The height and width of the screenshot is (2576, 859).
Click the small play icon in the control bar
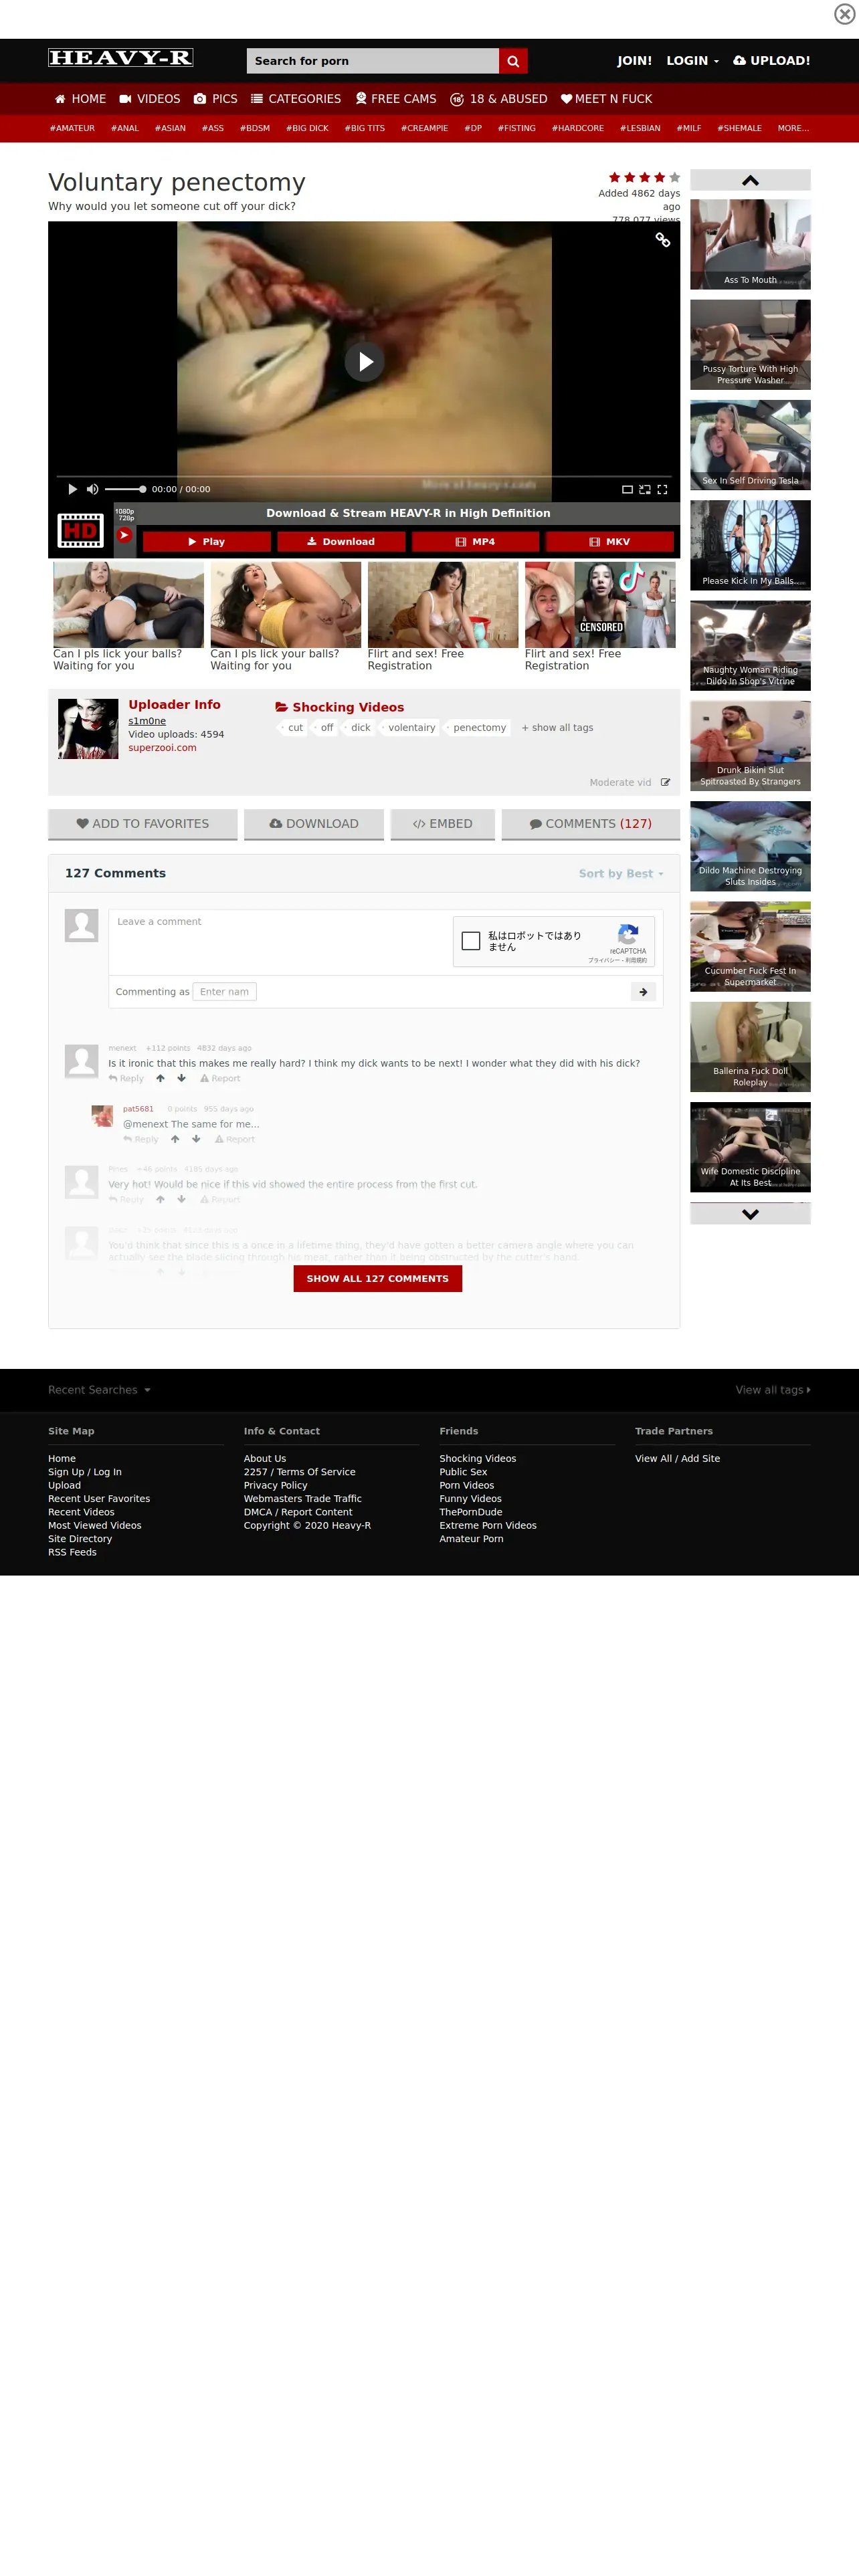click(72, 489)
